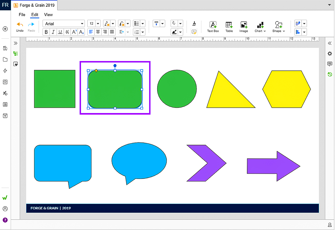335x230 pixels.
Task: Open the comments panel icon
Action: (330, 64)
